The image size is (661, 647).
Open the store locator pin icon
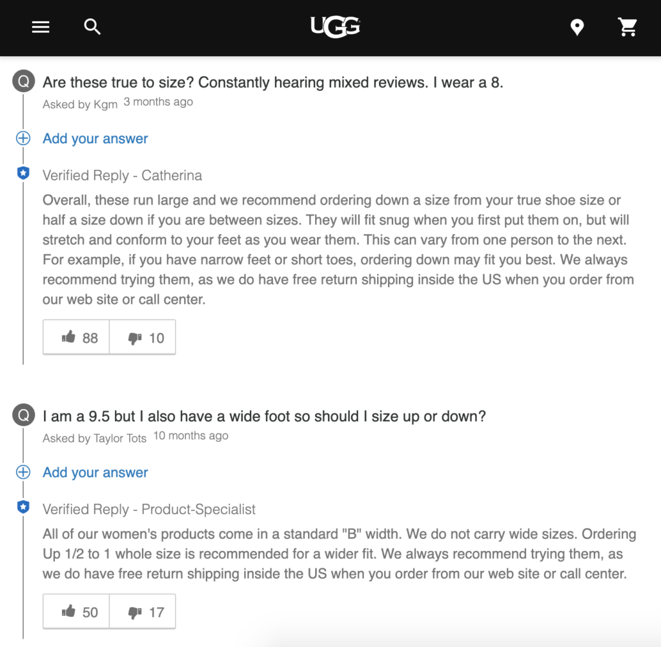(x=576, y=27)
